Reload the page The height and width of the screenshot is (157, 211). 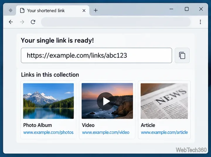tap(33, 22)
